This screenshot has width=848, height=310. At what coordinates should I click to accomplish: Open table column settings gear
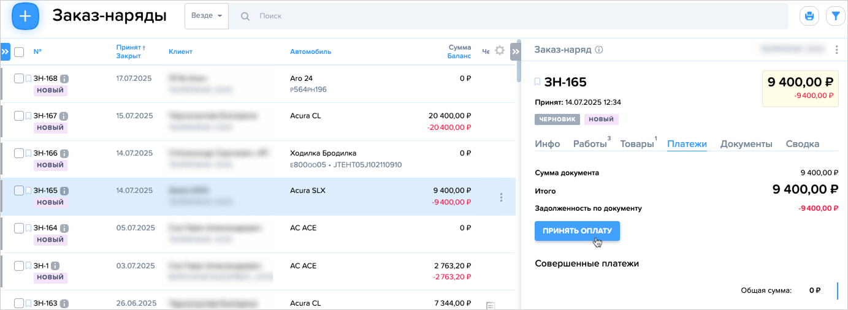500,51
